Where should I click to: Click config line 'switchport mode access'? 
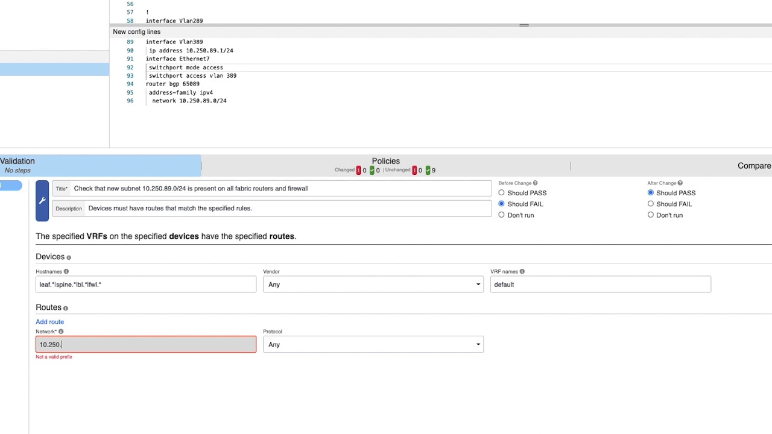[x=186, y=68]
